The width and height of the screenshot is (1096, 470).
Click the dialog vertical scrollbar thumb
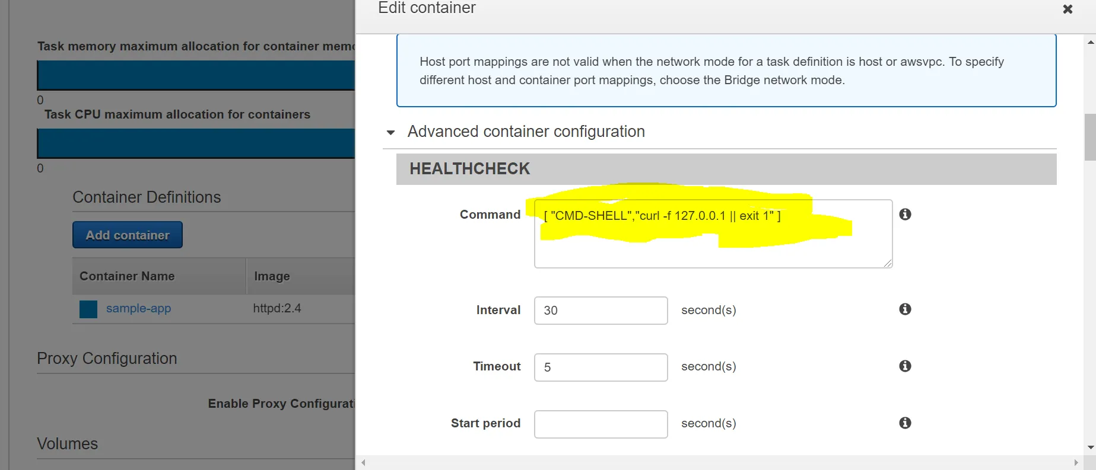point(1090,138)
